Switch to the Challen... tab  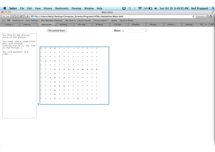click(x=136, y=25)
